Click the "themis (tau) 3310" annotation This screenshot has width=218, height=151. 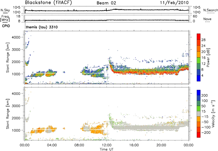pyautogui.click(x=42, y=27)
